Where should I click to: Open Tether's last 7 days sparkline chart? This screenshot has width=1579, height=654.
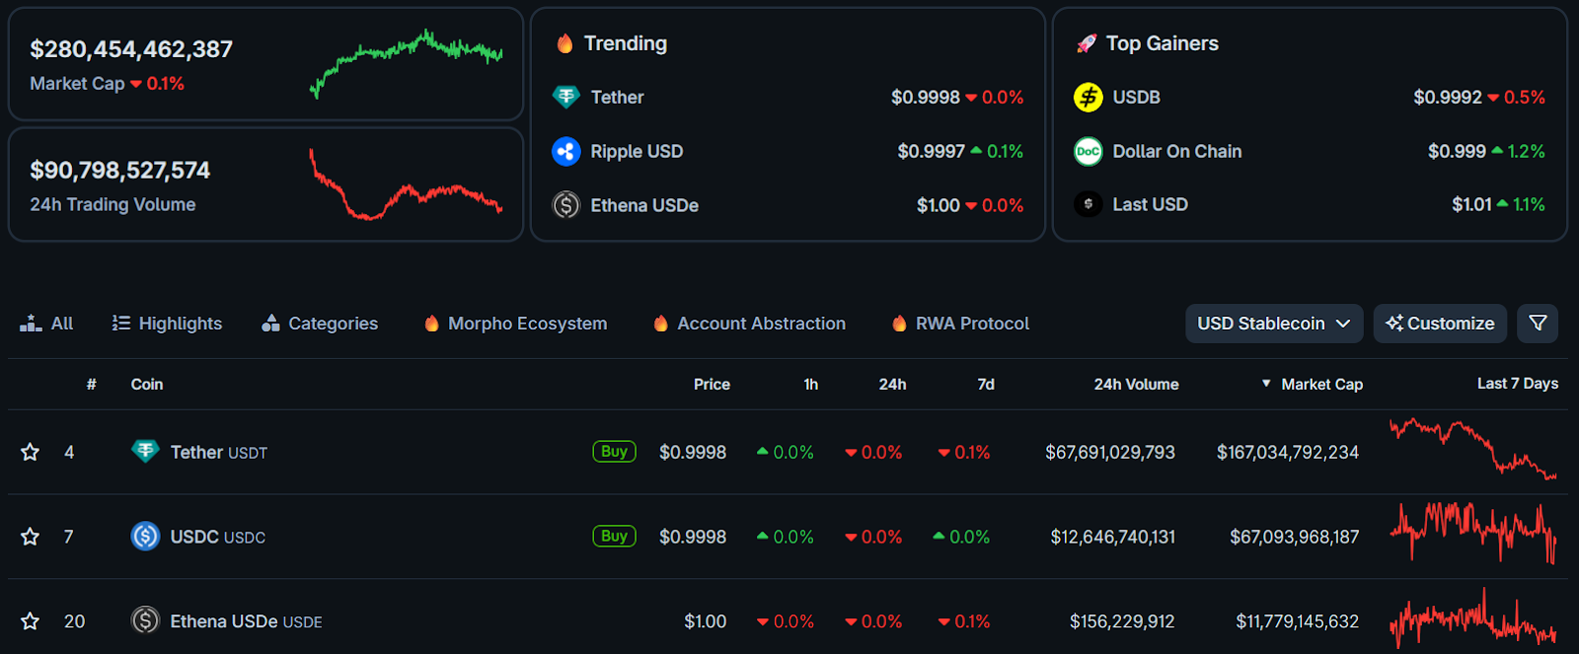click(x=1472, y=450)
